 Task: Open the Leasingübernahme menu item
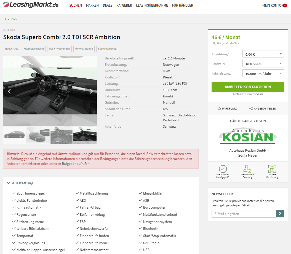click(x=152, y=6)
